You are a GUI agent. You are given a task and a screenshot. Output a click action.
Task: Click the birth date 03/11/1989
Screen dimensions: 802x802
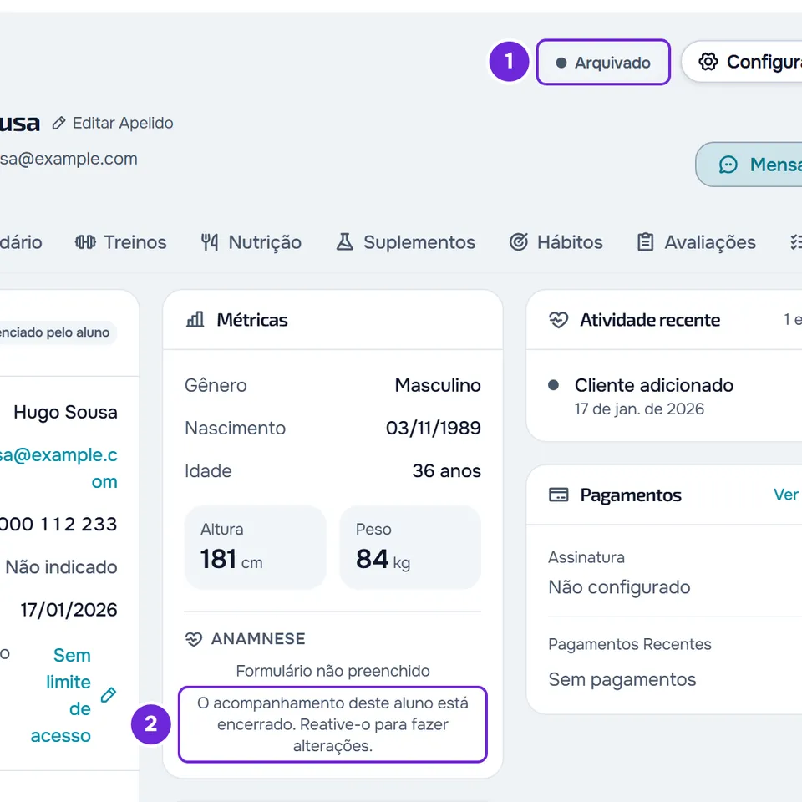click(434, 428)
